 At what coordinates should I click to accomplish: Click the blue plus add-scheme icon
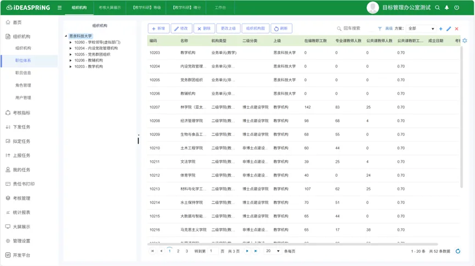tap(441, 29)
